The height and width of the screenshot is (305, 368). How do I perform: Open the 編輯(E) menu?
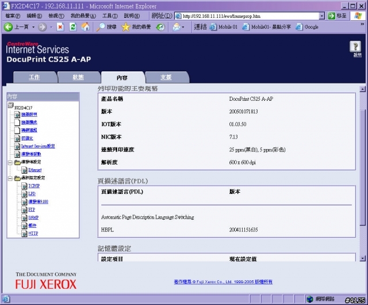34,16
